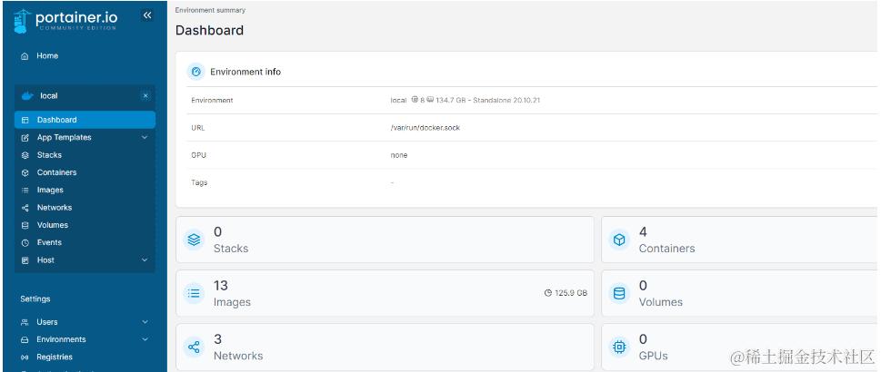Click the Portainer.io logo
The image size is (881, 372).
[x=65, y=20]
